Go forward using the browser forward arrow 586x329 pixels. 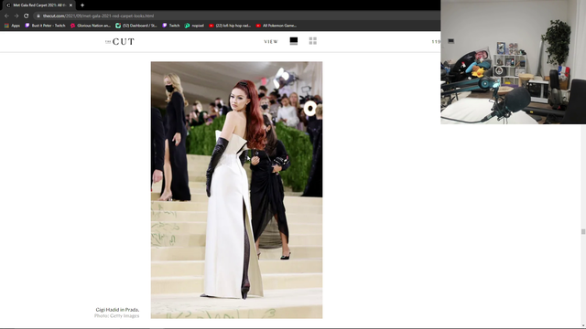click(x=16, y=16)
